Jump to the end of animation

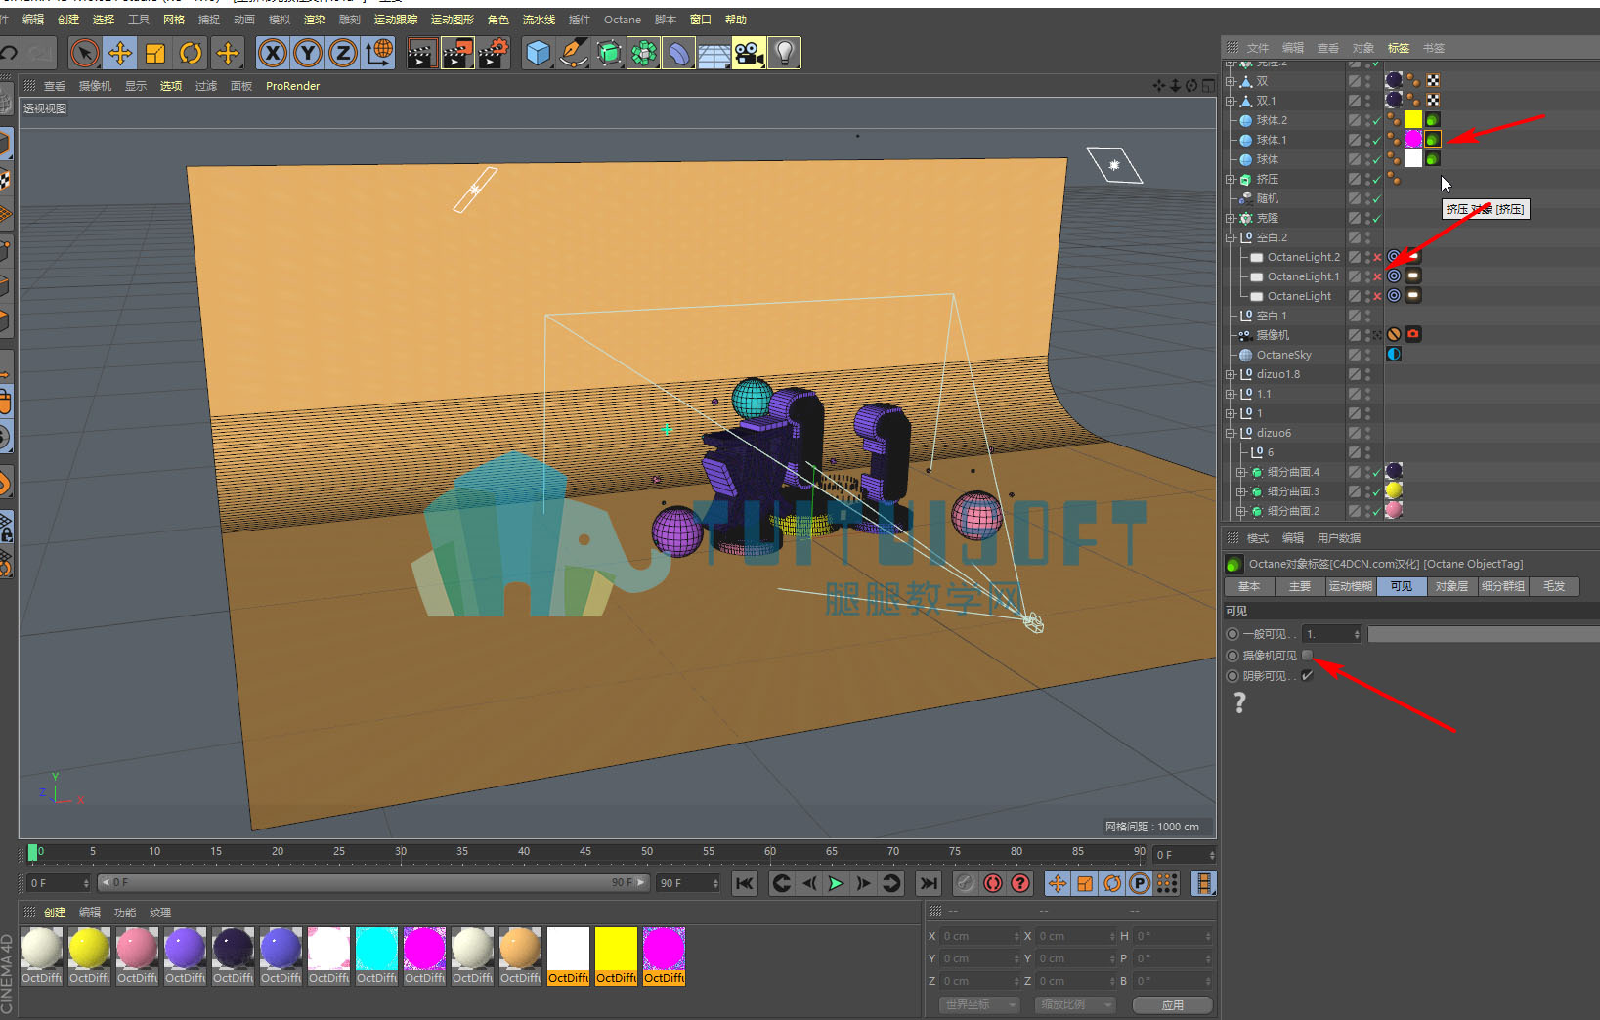coord(929,883)
